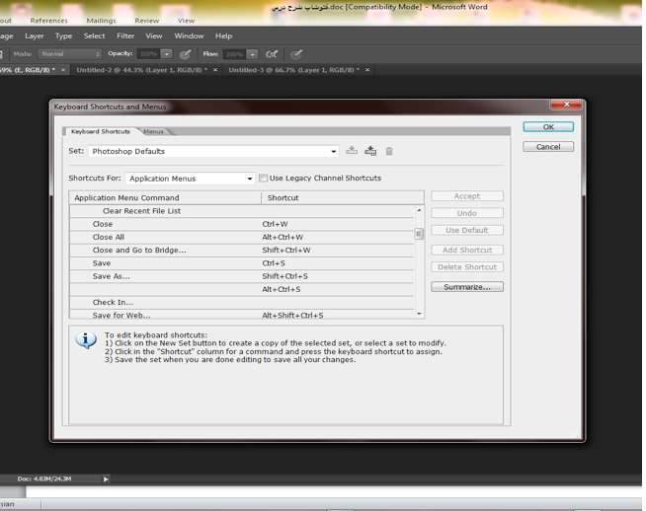Close the Untitled-3 document tab
Screen dimensions: 646x511
(367, 70)
